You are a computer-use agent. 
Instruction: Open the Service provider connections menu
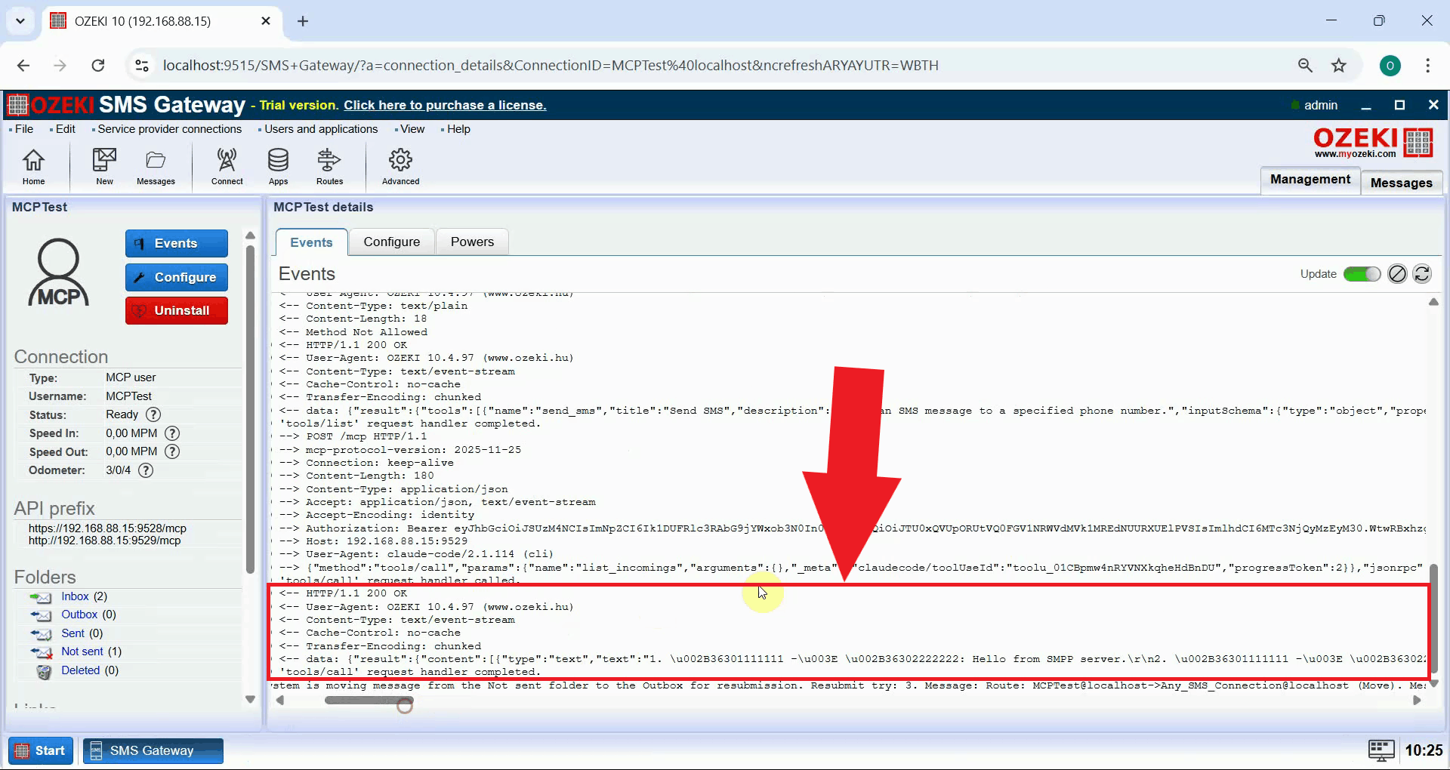[x=170, y=129]
